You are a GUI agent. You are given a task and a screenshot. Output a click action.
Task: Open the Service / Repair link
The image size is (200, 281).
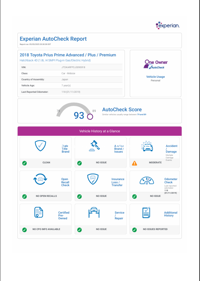click(120, 215)
